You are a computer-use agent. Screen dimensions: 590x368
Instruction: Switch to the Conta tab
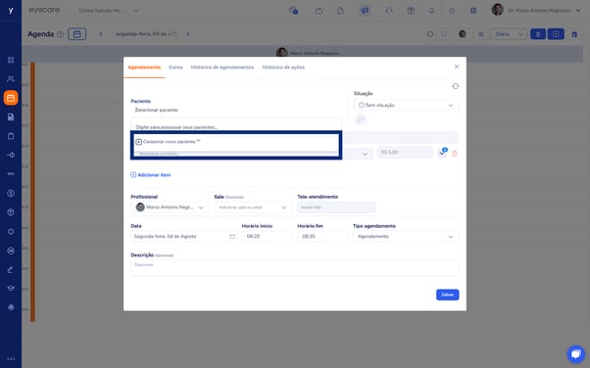pyautogui.click(x=175, y=68)
